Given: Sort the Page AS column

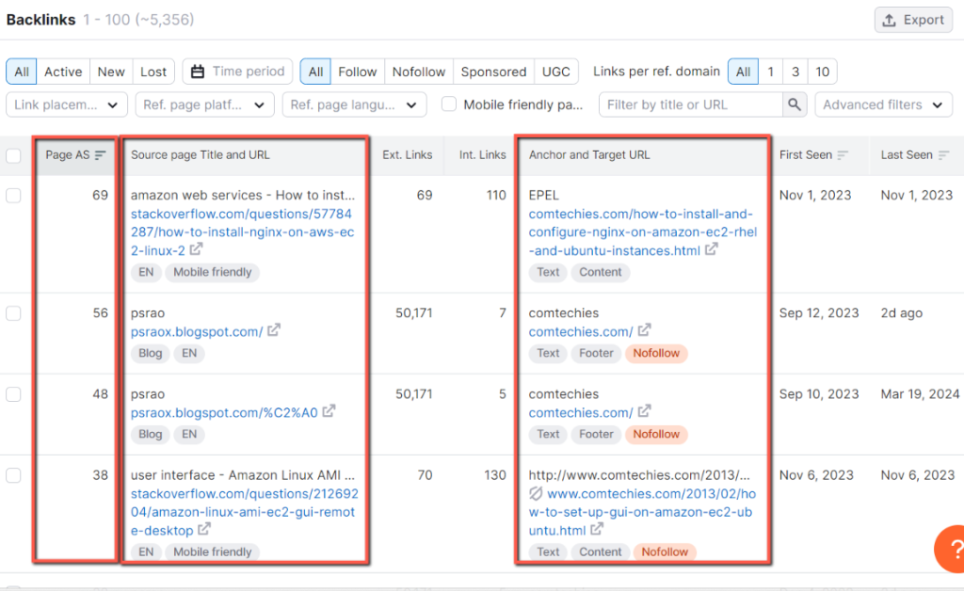Looking at the screenshot, I should pos(100,155).
